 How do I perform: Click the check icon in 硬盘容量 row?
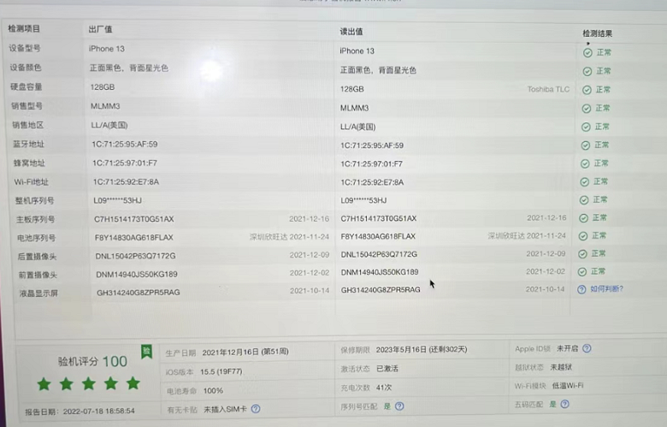click(x=587, y=90)
